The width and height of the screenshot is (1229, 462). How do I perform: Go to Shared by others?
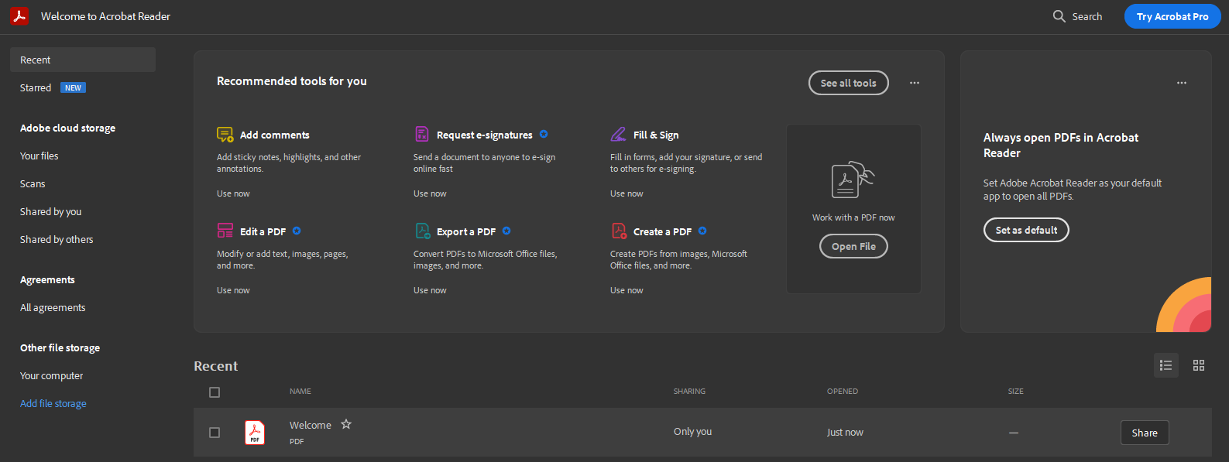pos(57,239)
